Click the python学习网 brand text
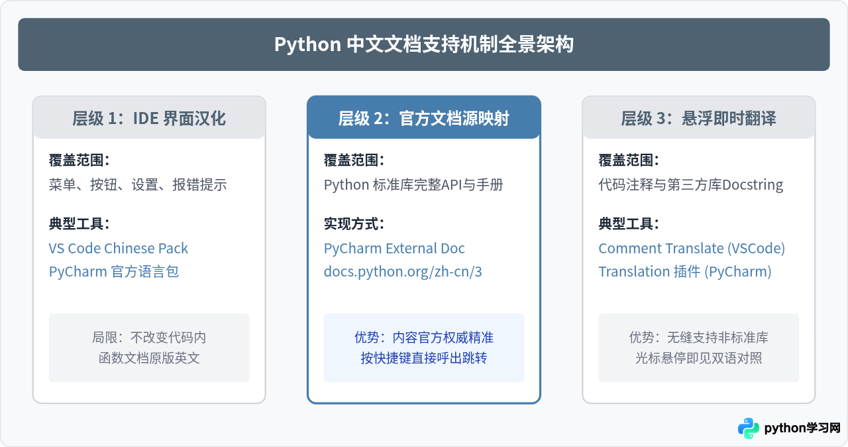The width and height of the screenshot is (848, 447). click(802, 428)
